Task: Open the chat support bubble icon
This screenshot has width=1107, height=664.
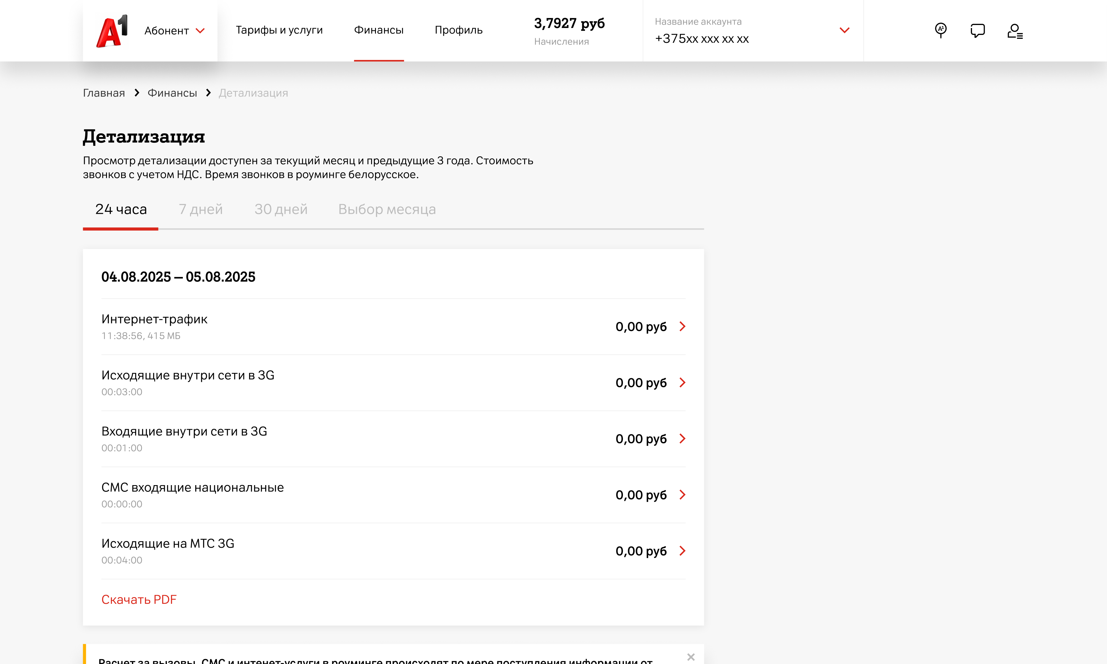Action: pyautogui.click(x=977, y=30)
